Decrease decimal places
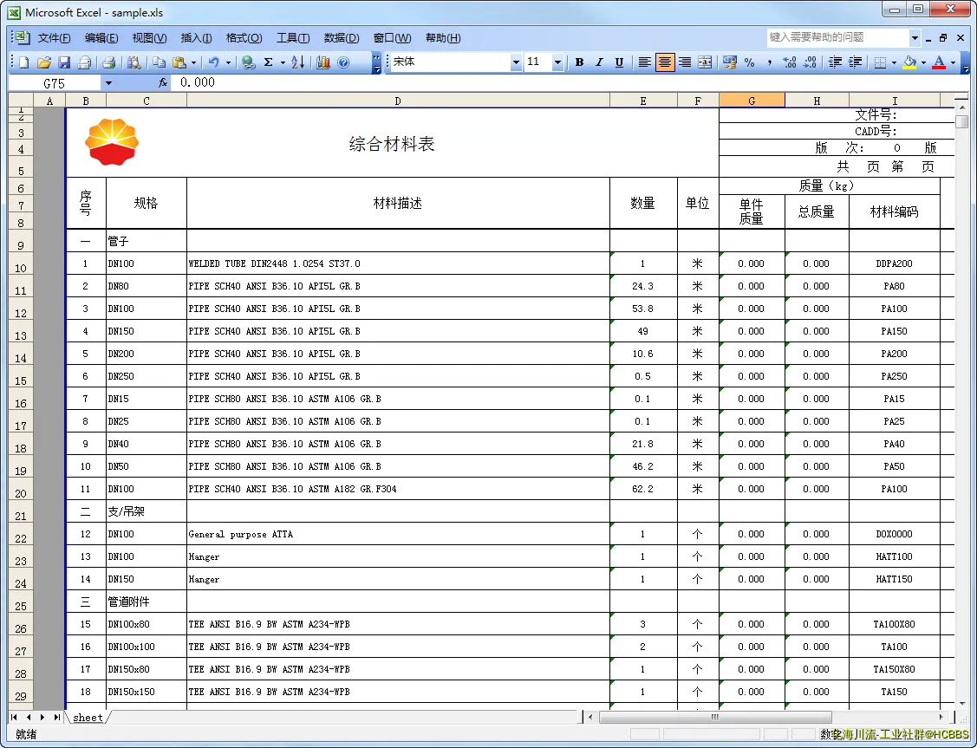This screenshot has height=748, width=977. pos(810,62)
